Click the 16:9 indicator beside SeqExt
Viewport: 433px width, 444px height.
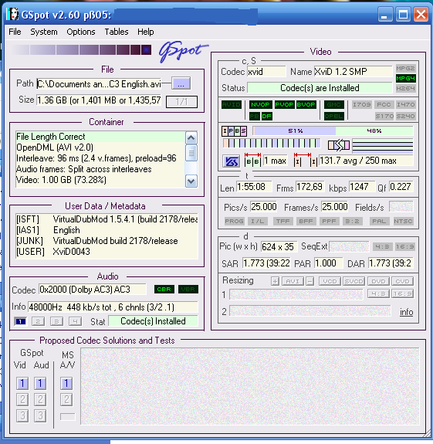(x=405, y=247)
